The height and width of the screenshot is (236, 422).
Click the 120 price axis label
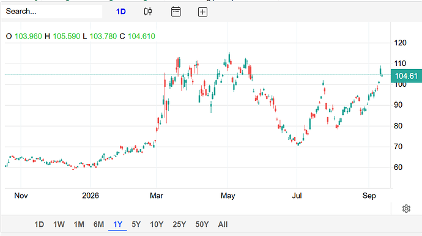(400, 43)
